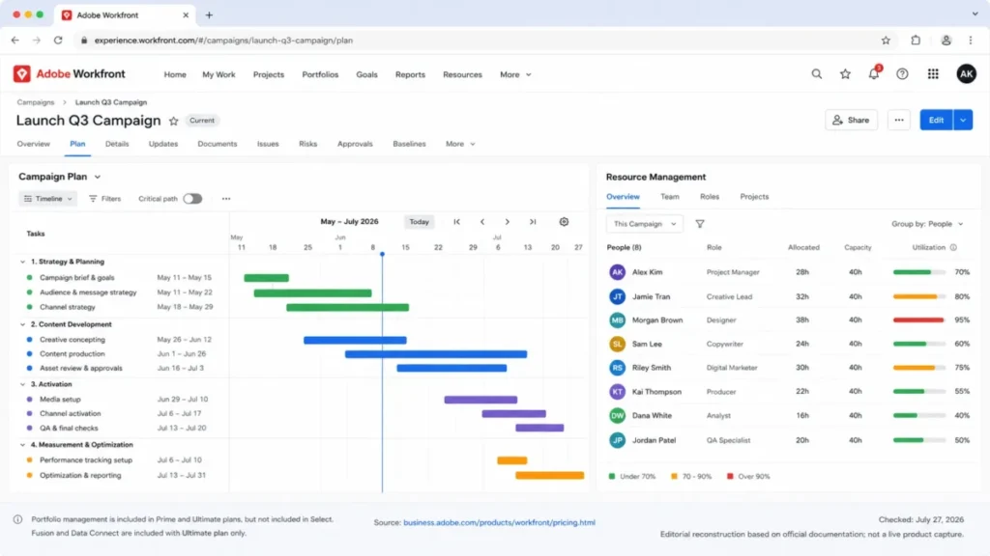This screenshot has width=990, height=556.
Task: Open the Edit button dropdown arrow
Action: pos(963,120)
